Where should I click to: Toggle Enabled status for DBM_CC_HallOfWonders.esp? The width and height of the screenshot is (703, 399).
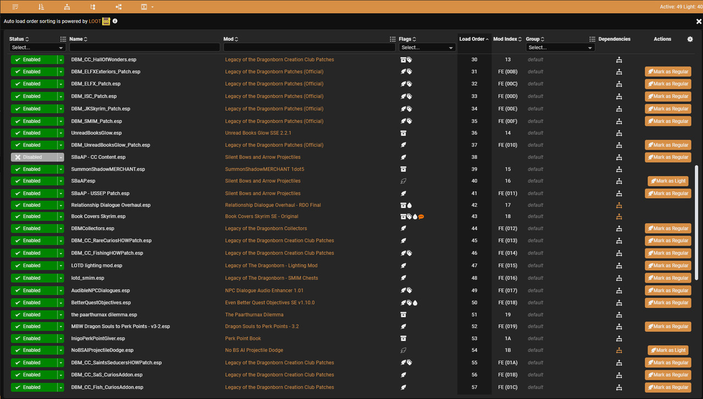point(34,60)
